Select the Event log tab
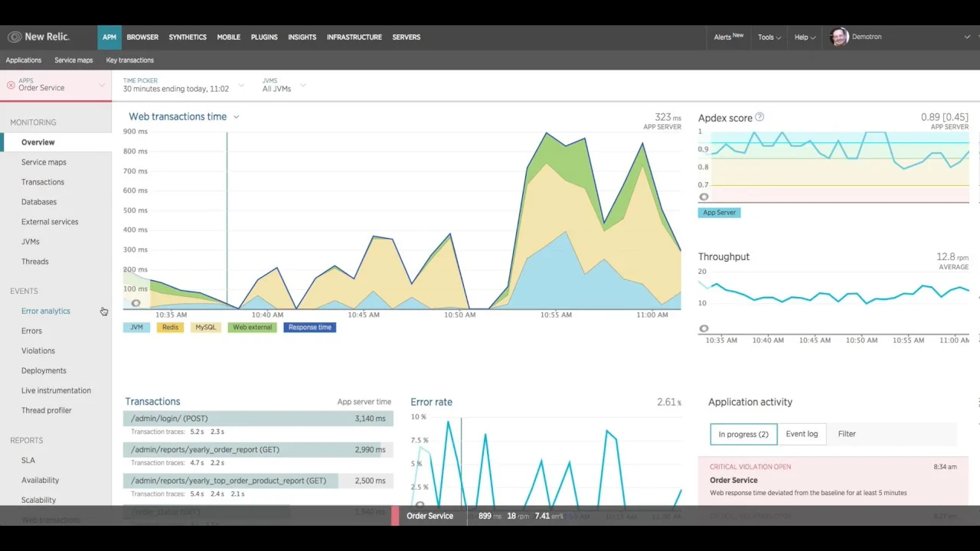 (802, 434)
